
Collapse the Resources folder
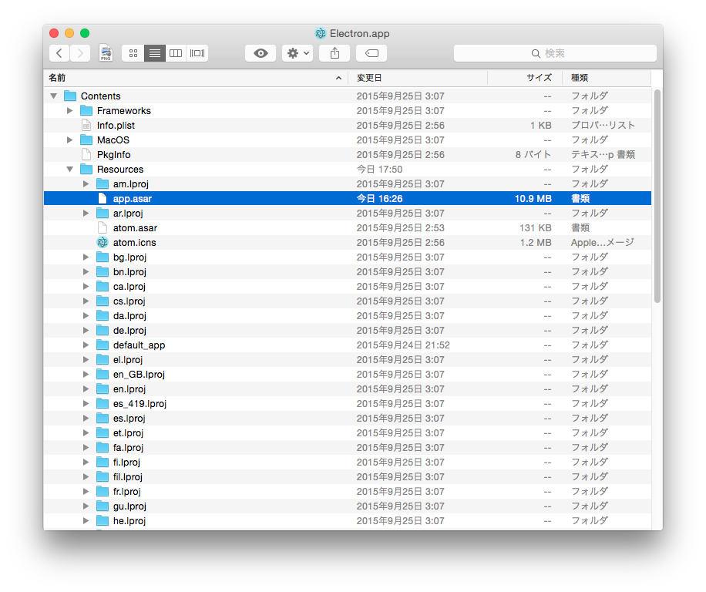[70, 170]
